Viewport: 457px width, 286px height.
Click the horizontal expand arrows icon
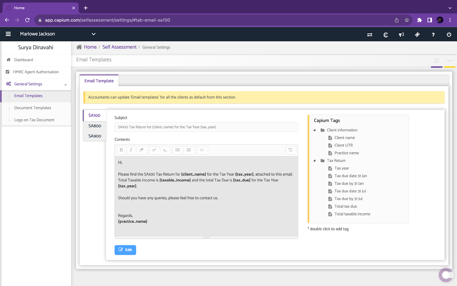coord(450,61)
